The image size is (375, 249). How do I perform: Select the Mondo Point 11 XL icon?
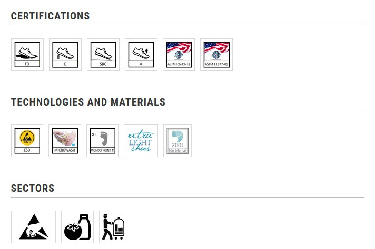[x=102, y=141]
